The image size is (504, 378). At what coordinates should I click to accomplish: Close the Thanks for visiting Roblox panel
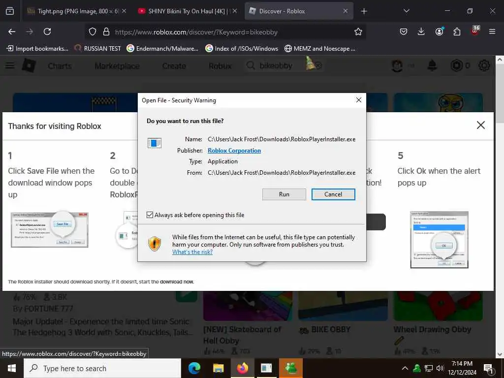480,125
